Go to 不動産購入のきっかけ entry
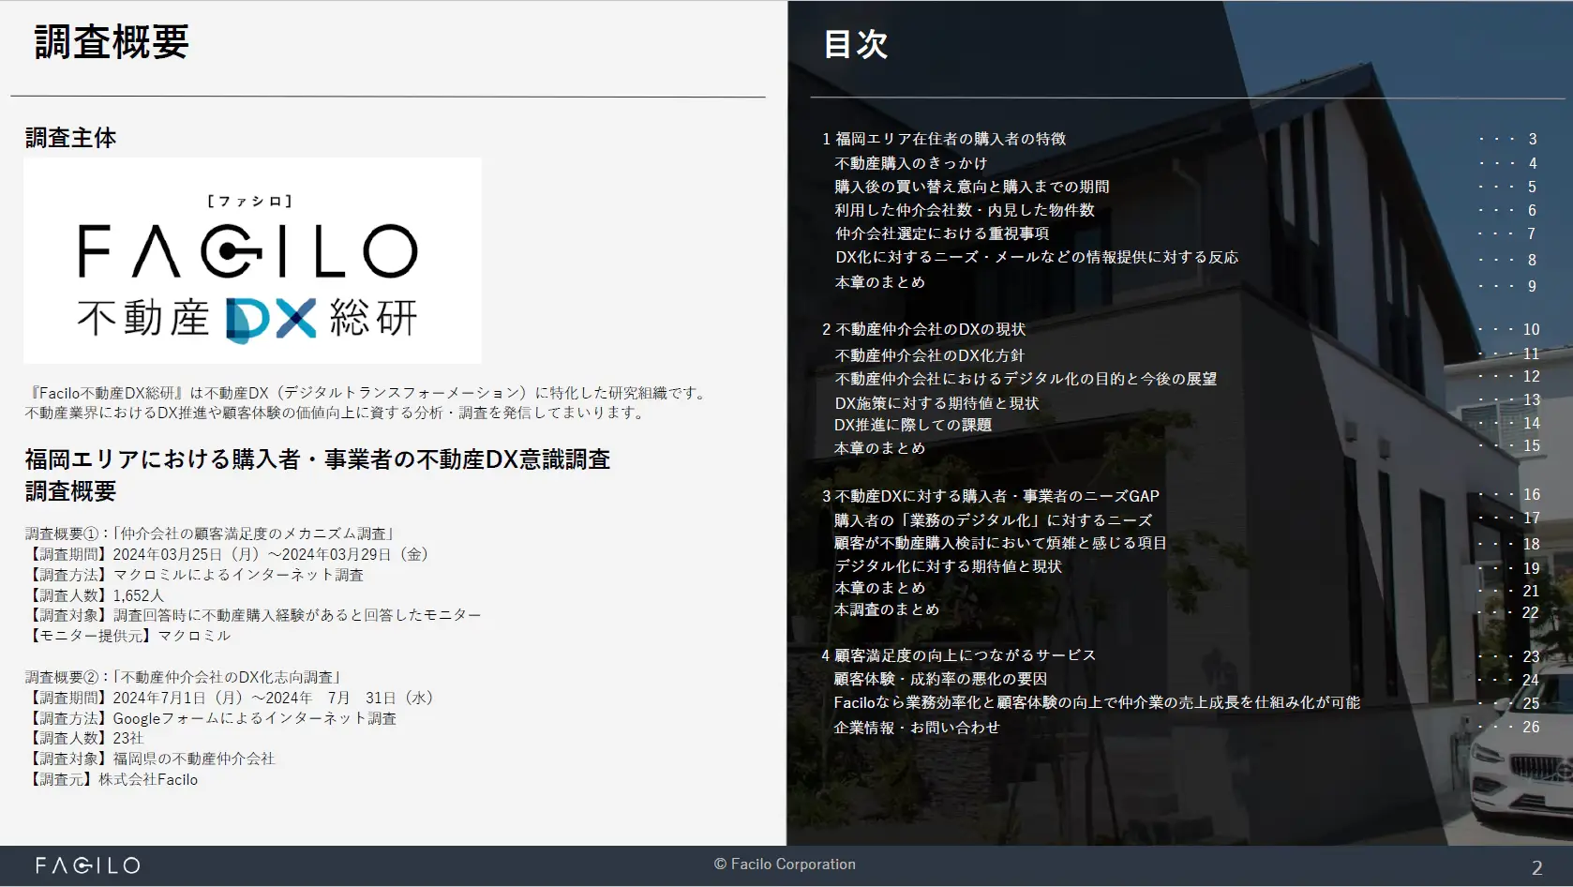1573x887 pixels. [x=910, y=163]
